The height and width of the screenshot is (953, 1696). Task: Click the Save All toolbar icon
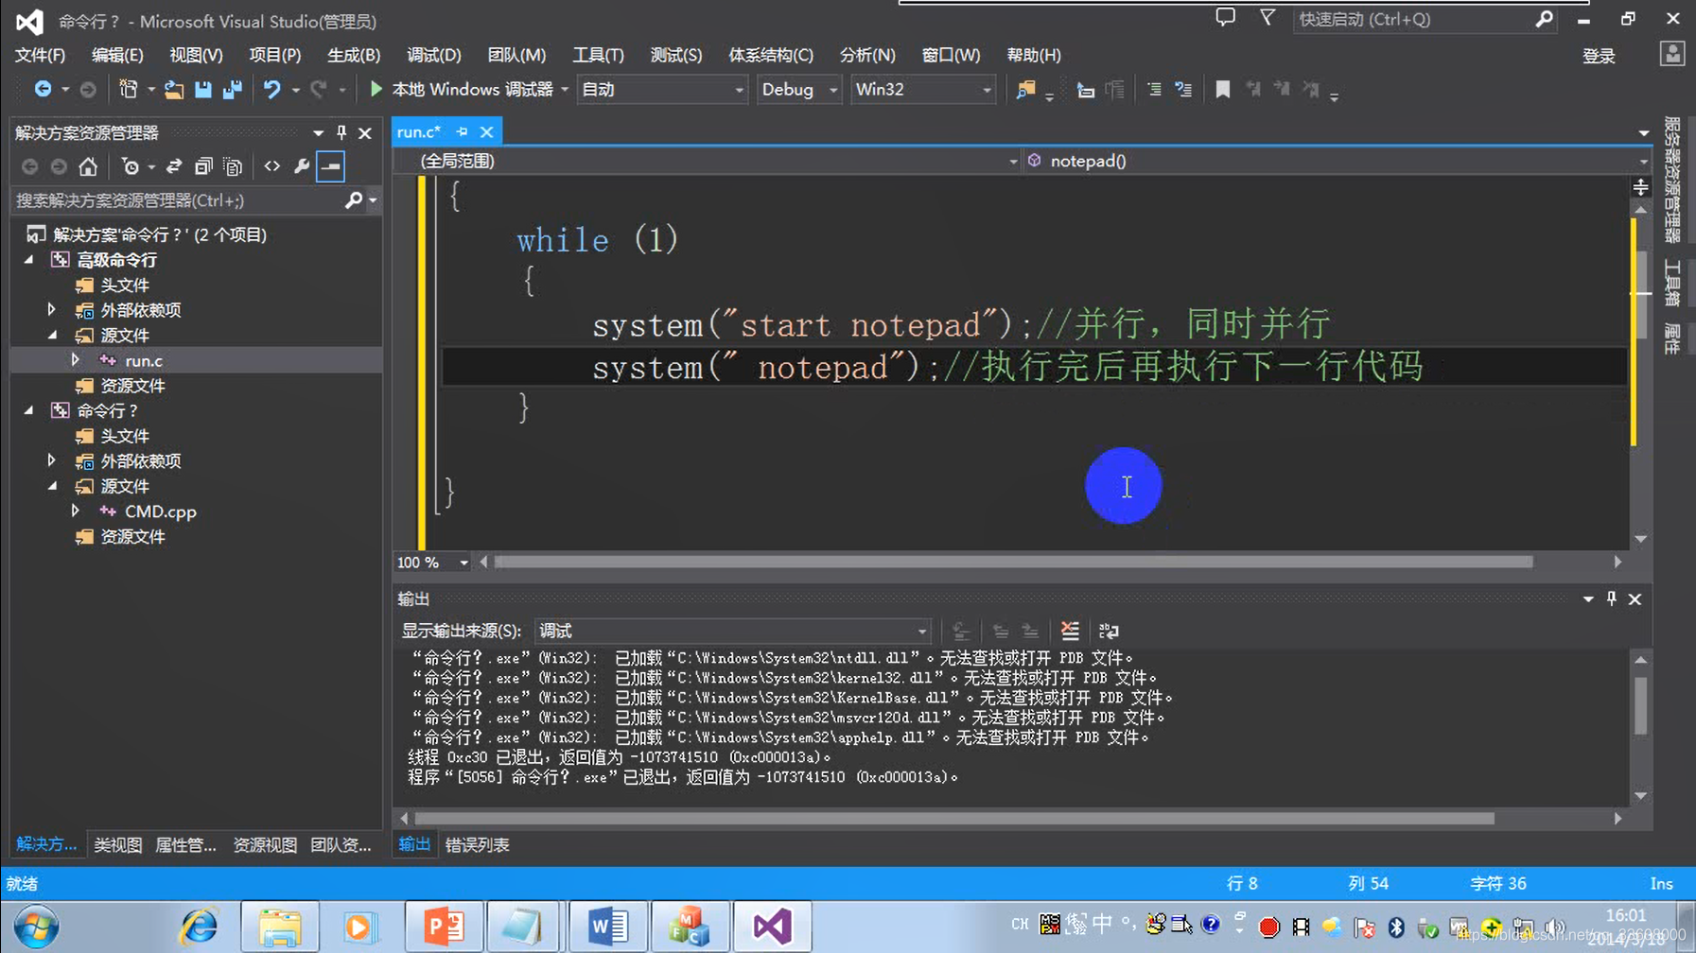point(233,89)
